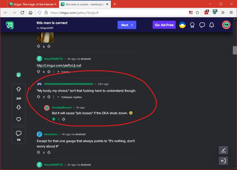Favorite the post with heart icon
Image resolution: width=237 pixels, height=170 pixels.
click(18, 119)
